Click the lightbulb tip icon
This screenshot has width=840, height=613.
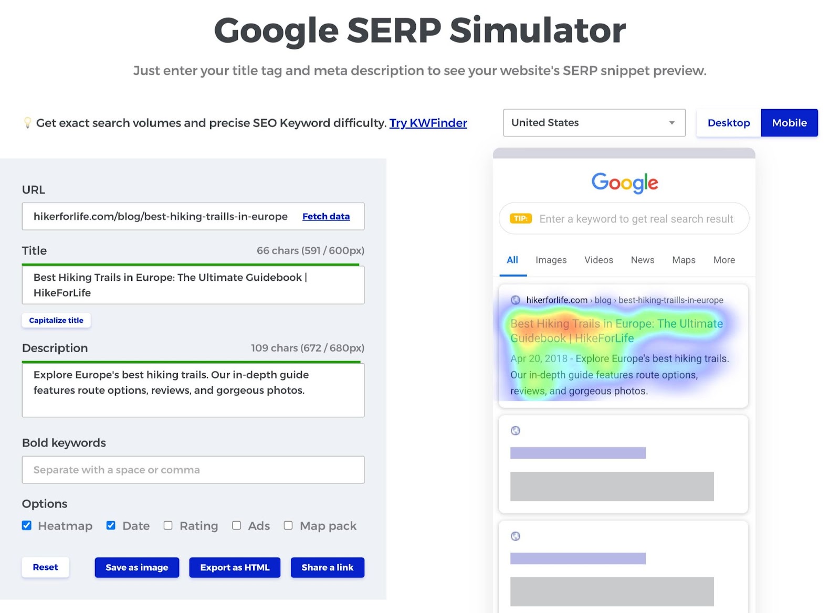pyautogui.click(x=27, y=123)
